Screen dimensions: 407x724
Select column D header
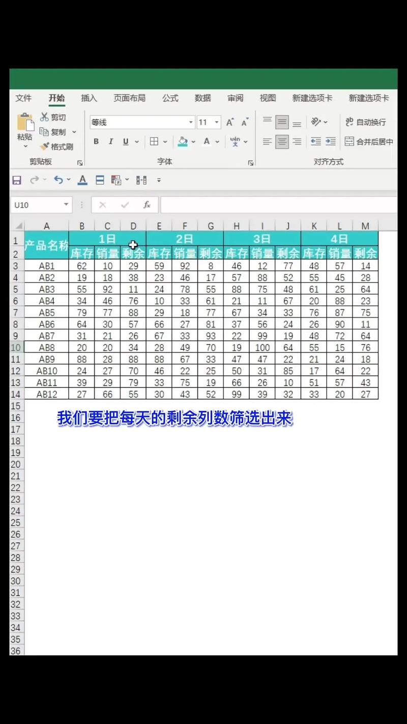(133, 226)
